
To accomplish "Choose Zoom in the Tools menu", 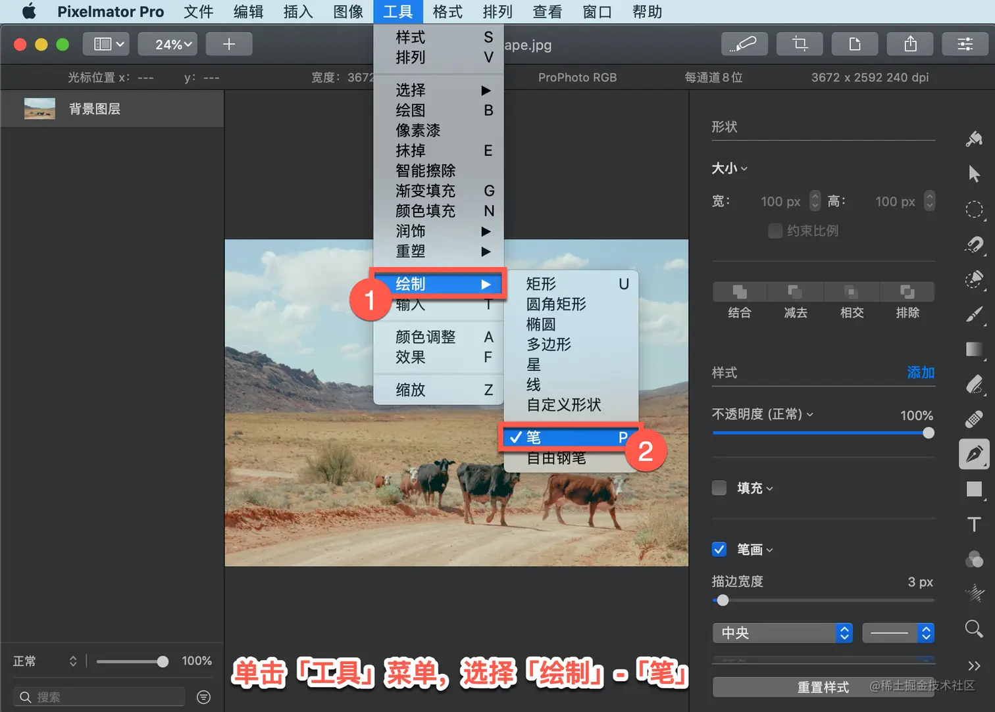I will pos(438,390).
